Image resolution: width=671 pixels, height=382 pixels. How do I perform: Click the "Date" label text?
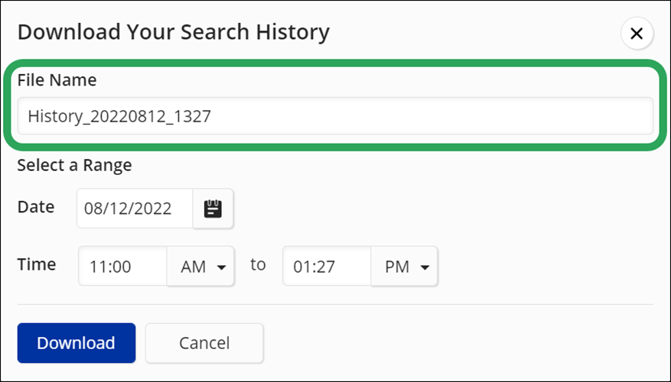[x=36, y=207]
